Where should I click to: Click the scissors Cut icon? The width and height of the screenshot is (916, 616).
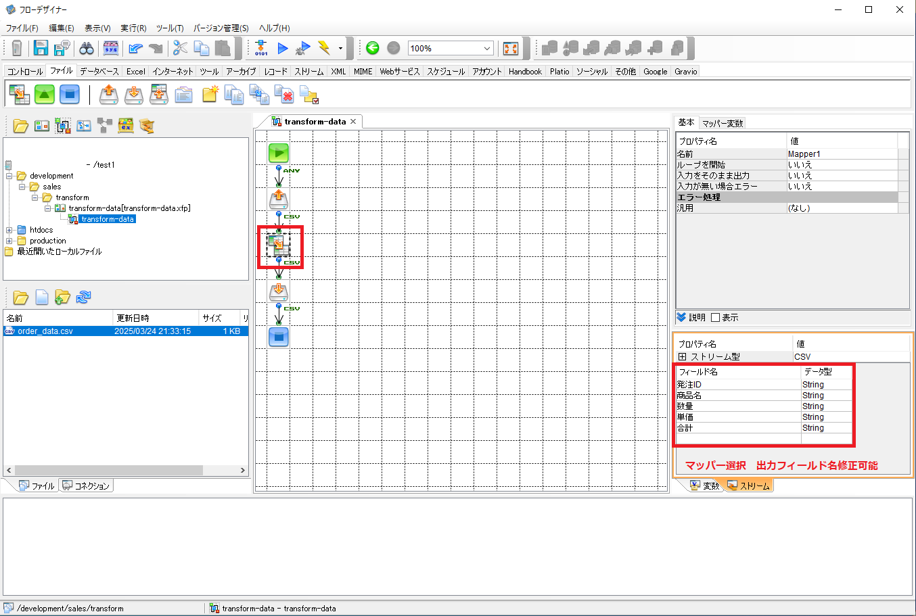coord(180,48)
